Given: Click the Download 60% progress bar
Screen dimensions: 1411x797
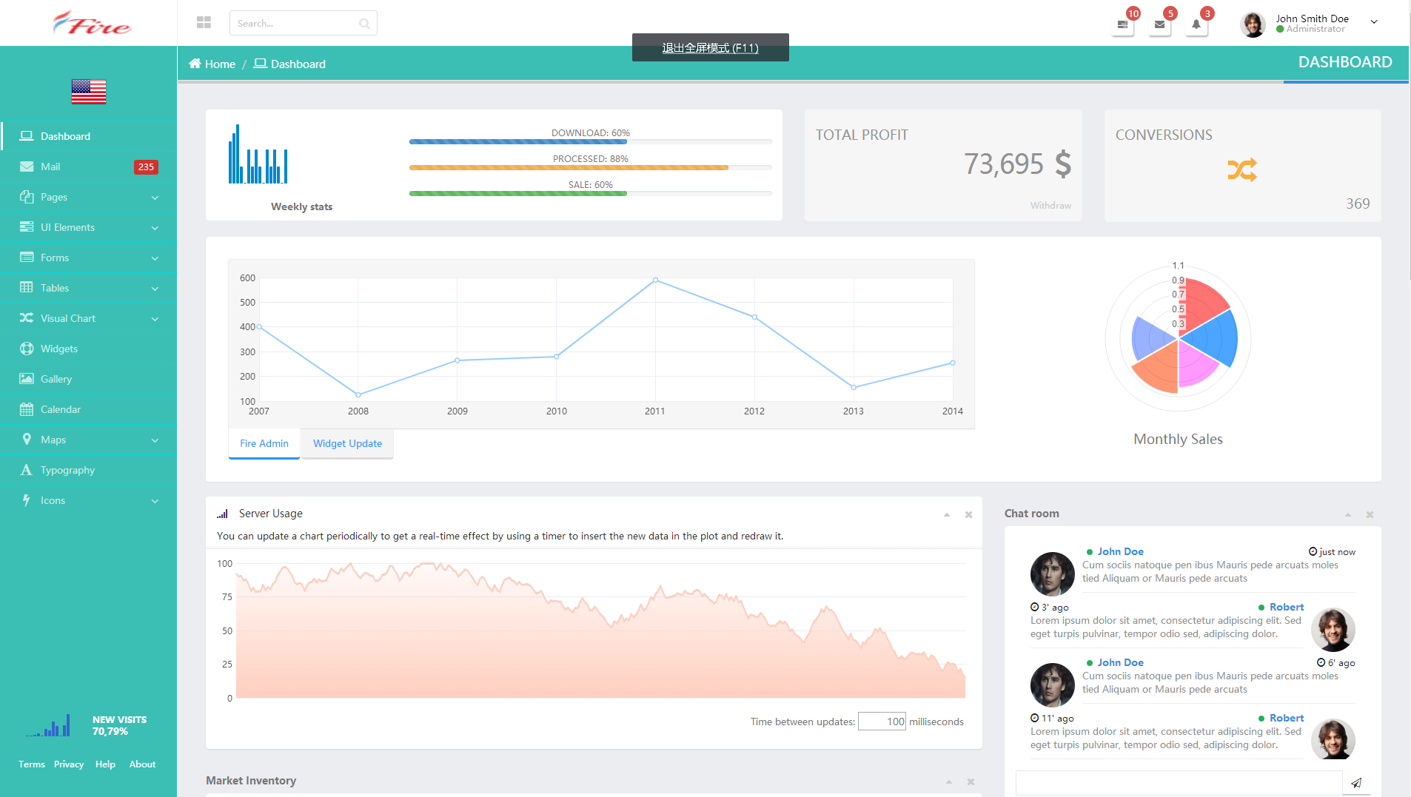Looking at the screenshot, I should point(591,141).
